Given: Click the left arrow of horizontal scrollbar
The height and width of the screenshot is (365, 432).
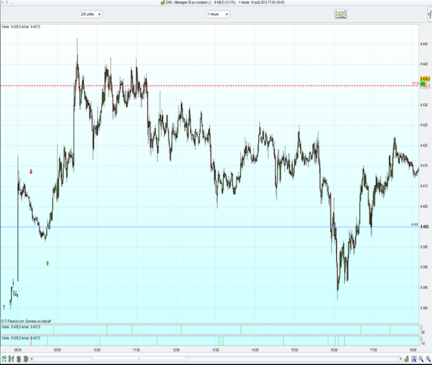Looking at the screenshot, I should pyautogui.click(x=32, y=359).
